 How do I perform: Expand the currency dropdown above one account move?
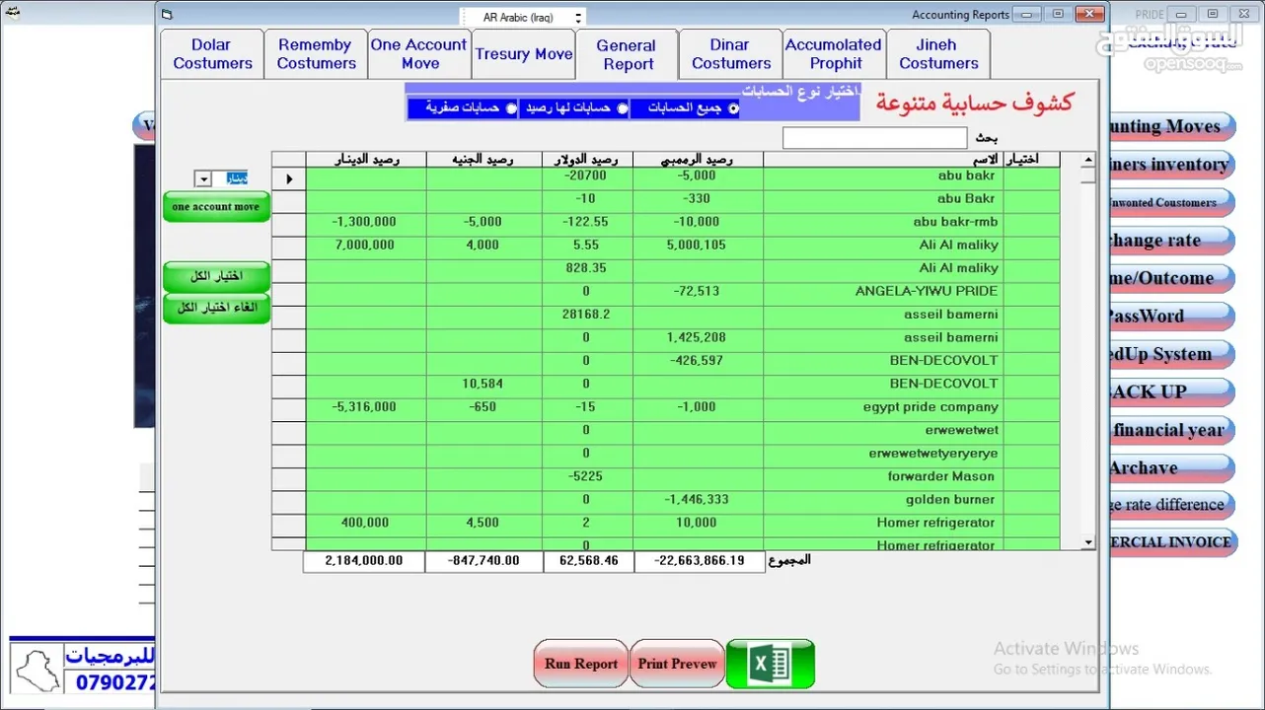click(x=203, y=178)
